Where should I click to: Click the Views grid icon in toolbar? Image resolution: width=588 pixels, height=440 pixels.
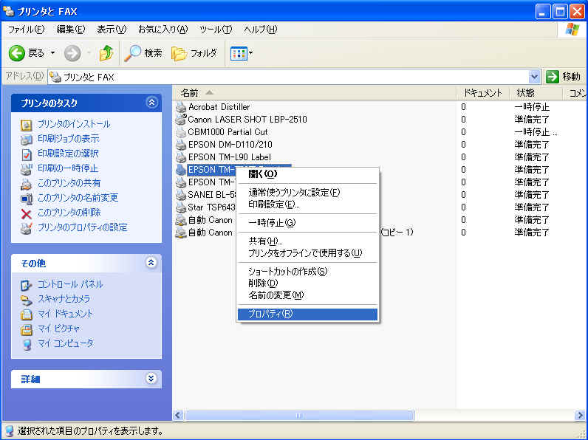(x=239, y=54)
